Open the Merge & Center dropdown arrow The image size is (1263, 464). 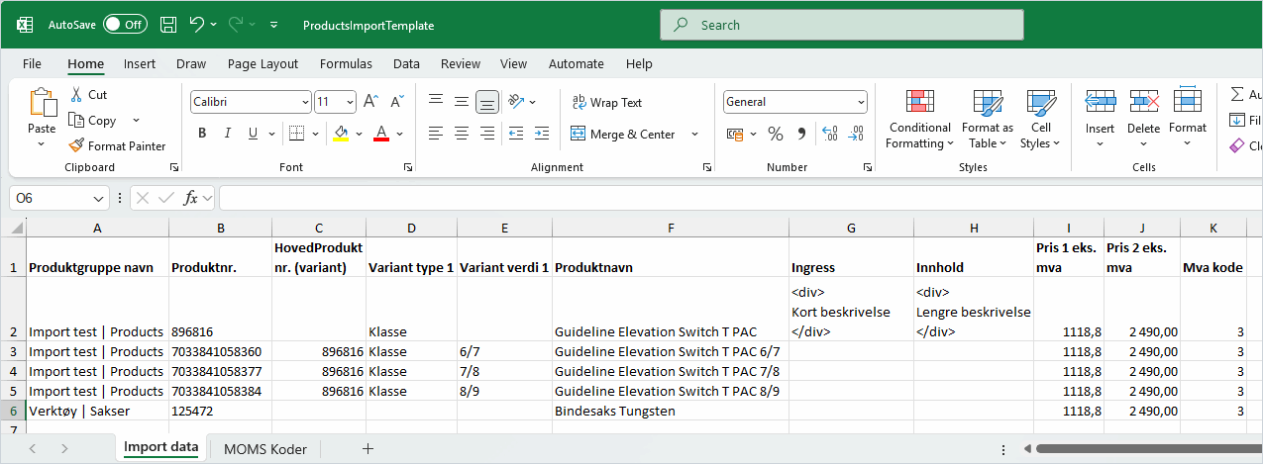pyautogui.click(x=694, y=135)
